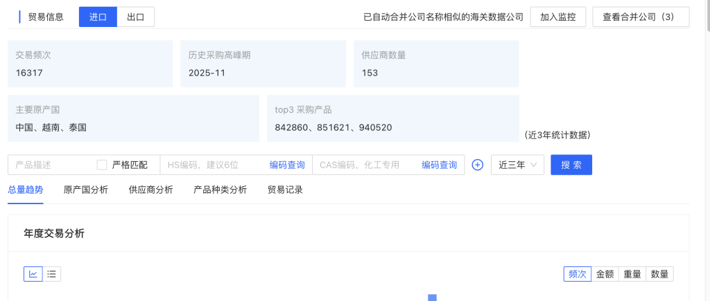Click the （近3年统计数据）note
The image size is (710, 301).
coord(557,135)
